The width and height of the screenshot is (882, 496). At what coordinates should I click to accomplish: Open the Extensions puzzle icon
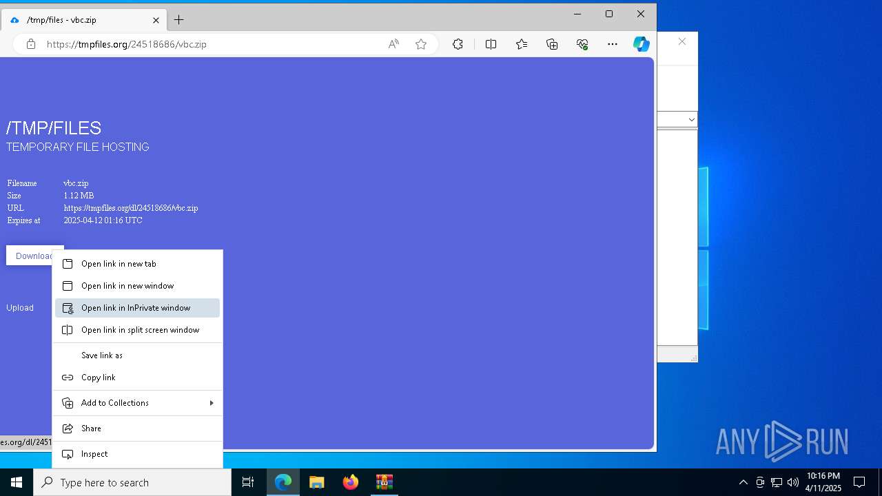pyautogui.click(x=458, y=44)
